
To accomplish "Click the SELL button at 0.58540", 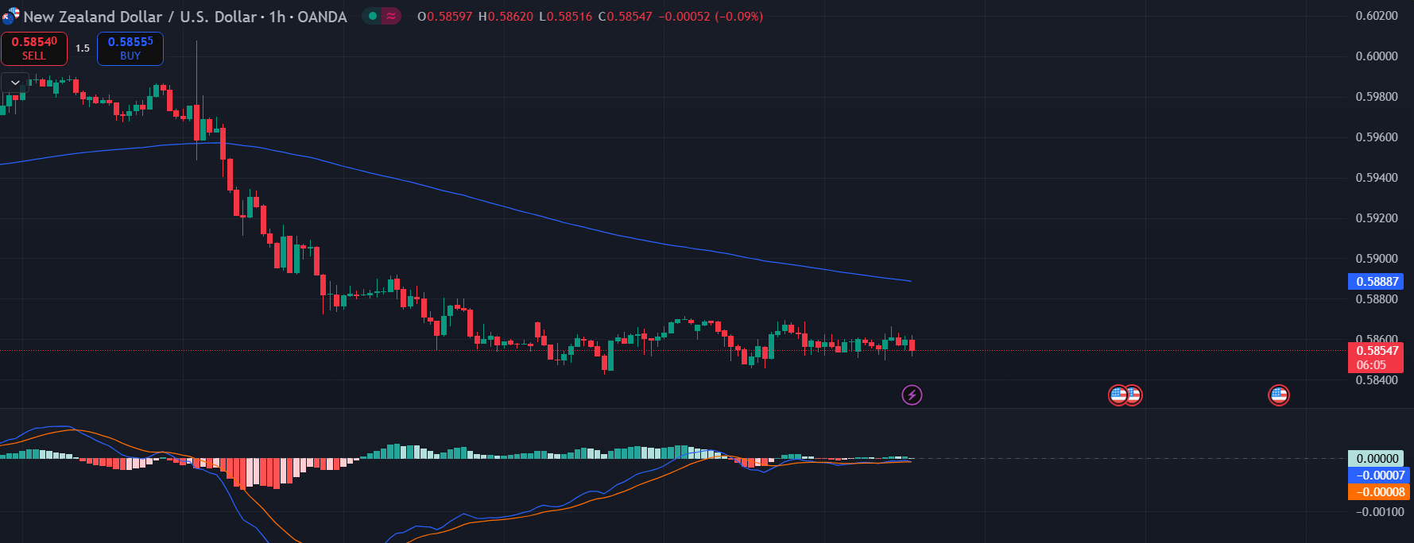I will [x=34, y=48].
